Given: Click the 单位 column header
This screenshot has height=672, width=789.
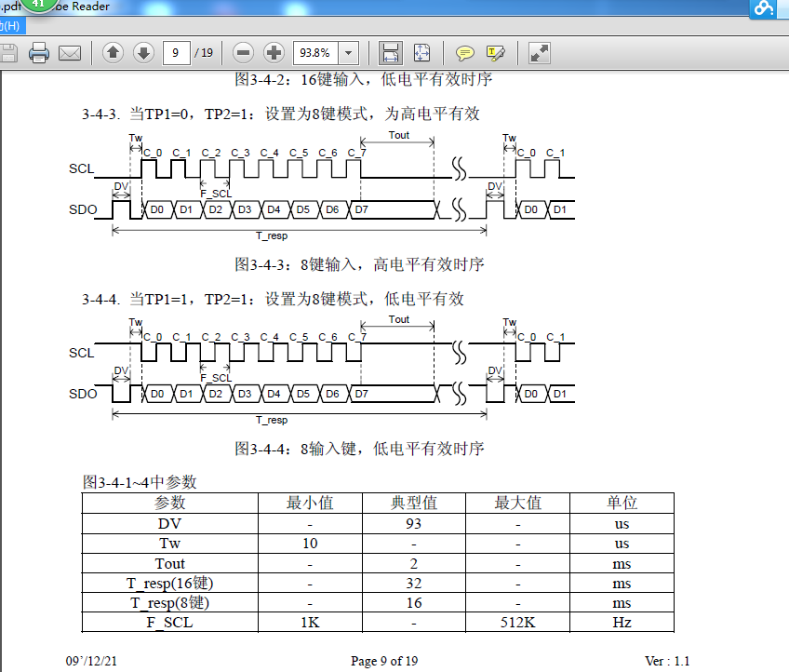Looking at the screenshot, I should (x=622, y=503).
